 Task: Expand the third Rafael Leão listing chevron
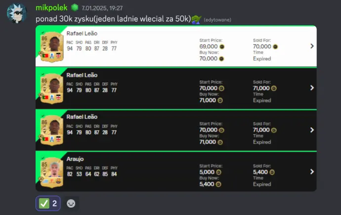tap(312, 130)
